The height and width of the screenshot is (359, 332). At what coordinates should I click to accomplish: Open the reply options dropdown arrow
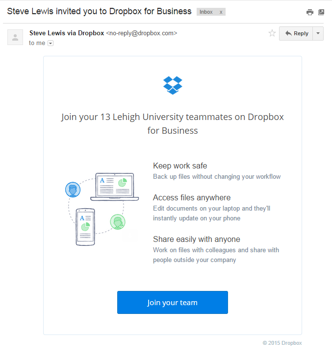318,33
